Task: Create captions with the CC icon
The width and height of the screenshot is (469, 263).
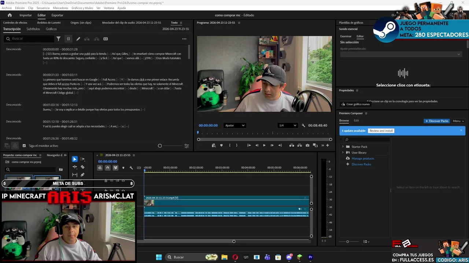Action: (x=106, y=39)
